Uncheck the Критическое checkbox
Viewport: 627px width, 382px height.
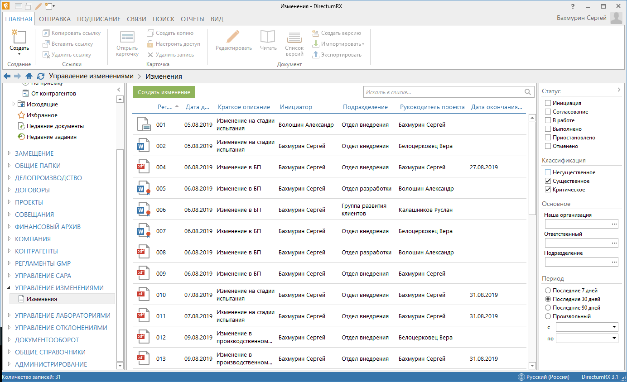pyautogui.click(x=548, y=190)
